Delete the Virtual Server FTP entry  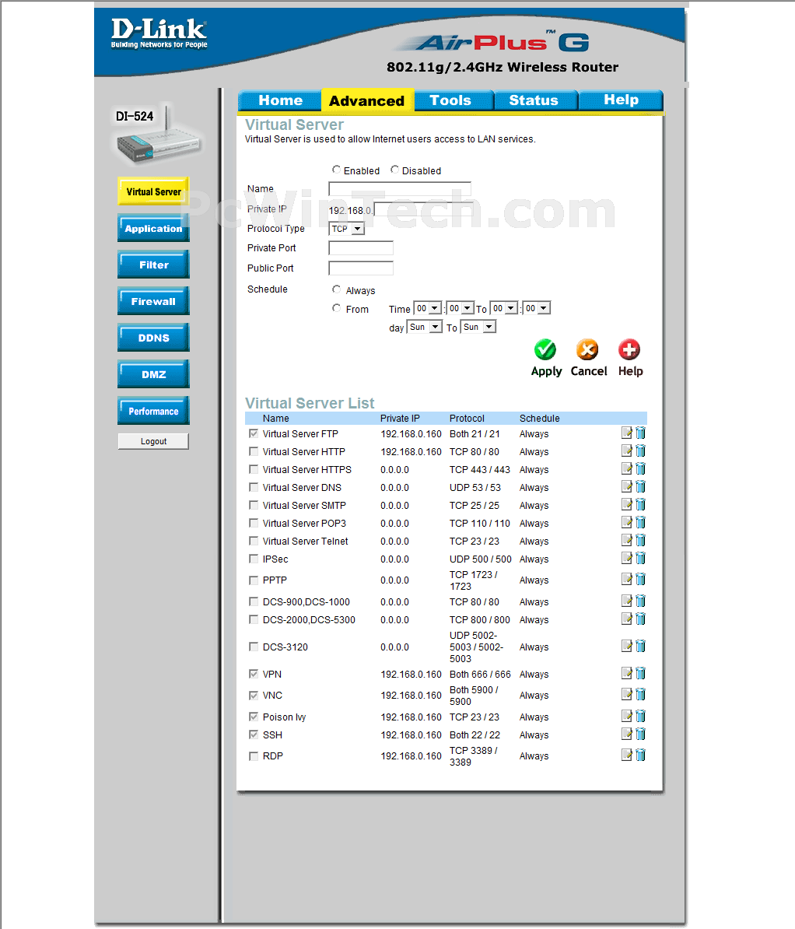coord(640,433)
